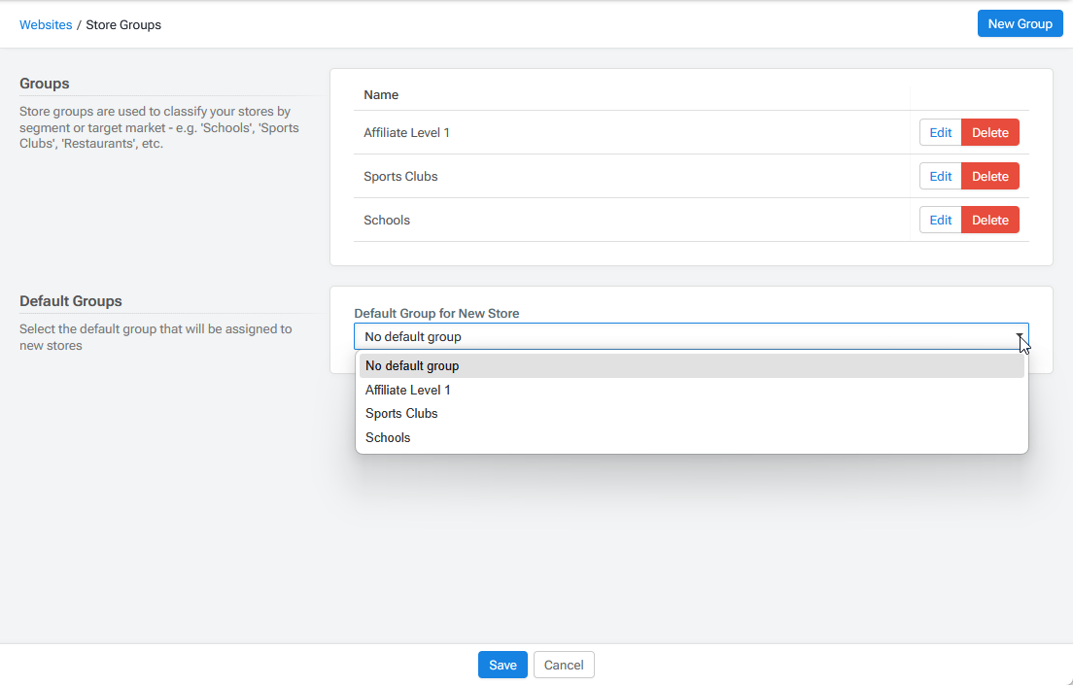
Task: Cancel the store group changes
Action: pos(564,666)
